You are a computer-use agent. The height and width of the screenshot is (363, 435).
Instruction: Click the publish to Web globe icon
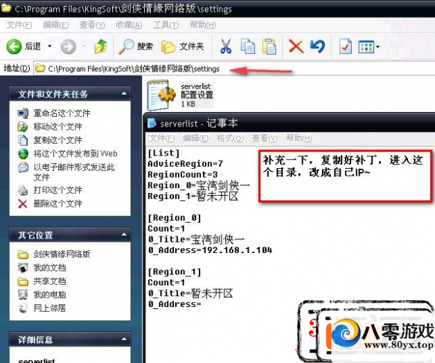click(x=23, y=154)
